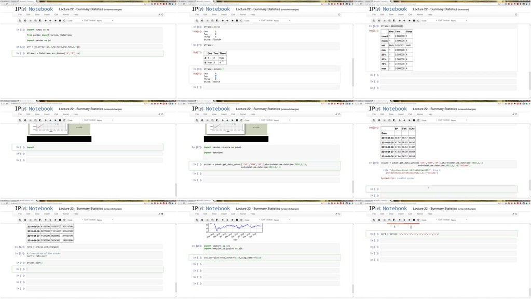Viewport: 531px width, 299px height.
Task: Click Copy cell icon in the seaborn import panel
Action: pos(212,220)
